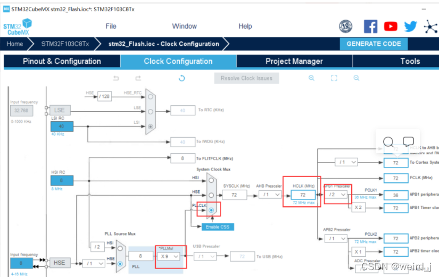Select HSI in System Clock Mux
Image resolution: width=439 pixels, height=277 pixels.
pos(211,180)
